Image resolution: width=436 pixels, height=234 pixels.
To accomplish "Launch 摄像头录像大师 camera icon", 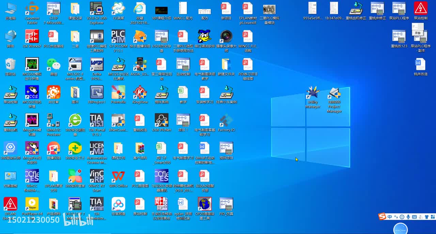I will tap(227, 41).
